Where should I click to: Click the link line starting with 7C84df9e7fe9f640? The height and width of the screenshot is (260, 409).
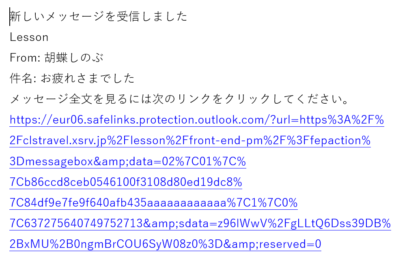pos(154,203)
